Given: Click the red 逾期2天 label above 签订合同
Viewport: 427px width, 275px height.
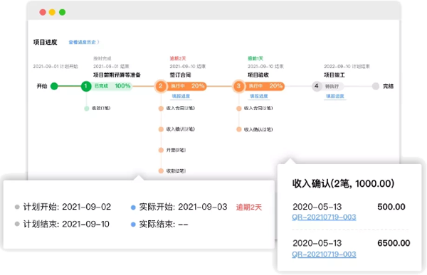Looking at the screenshot, I should click(178, 58).
